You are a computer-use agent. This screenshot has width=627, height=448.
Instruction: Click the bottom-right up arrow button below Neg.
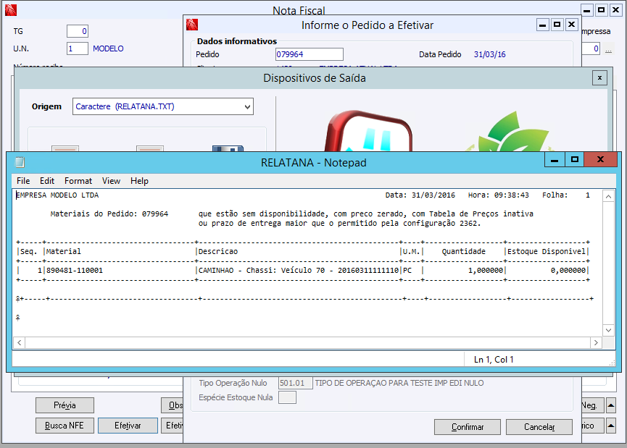point(611,426)
